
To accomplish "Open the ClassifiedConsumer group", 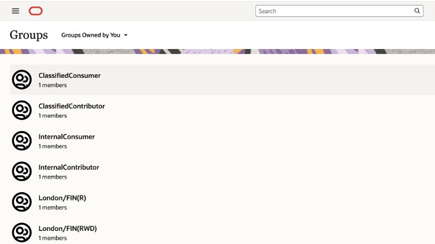I will [69, 76].
